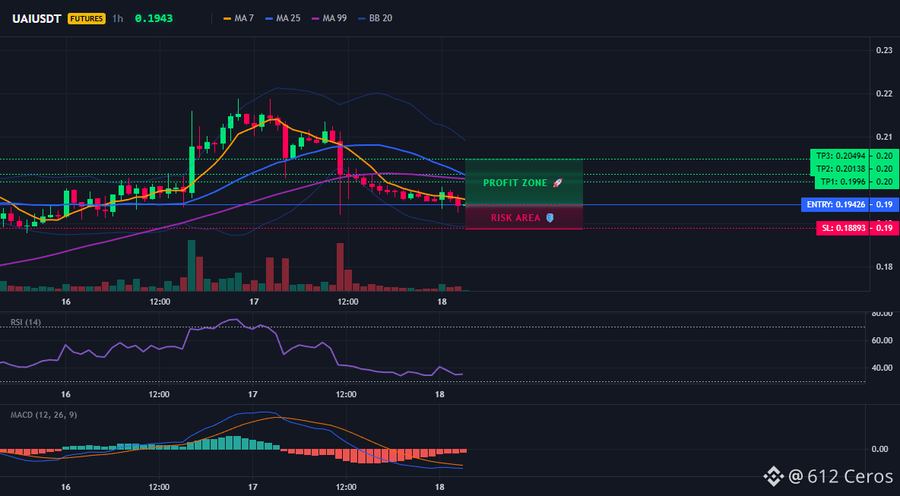
Task: Open the 1h timeframe selector
Action: [x=117, y=18]
